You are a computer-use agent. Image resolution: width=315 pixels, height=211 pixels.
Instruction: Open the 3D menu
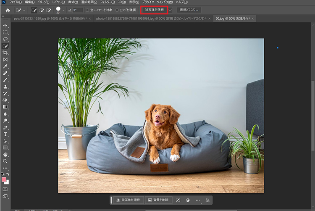coord(122,2)
